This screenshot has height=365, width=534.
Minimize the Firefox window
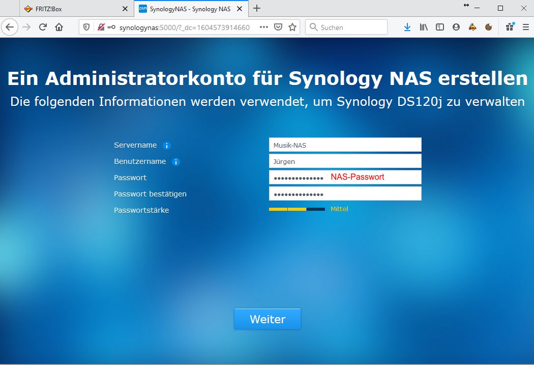coord(477,8)
